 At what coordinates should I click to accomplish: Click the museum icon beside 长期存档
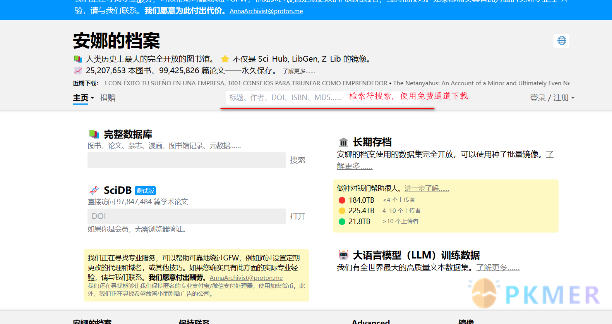[x=343, y=142]
